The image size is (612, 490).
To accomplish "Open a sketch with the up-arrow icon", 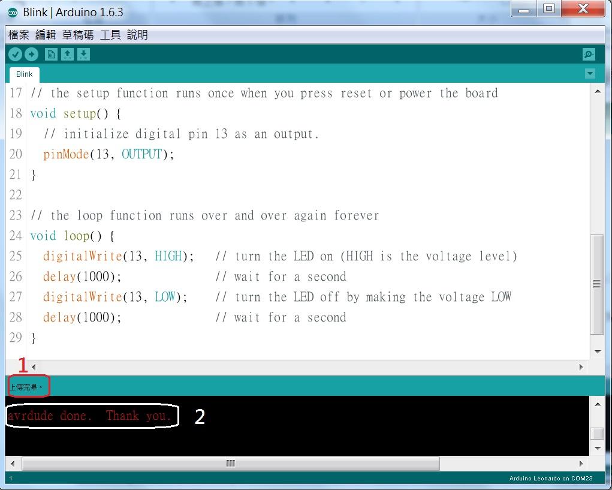I will [67, 54].
